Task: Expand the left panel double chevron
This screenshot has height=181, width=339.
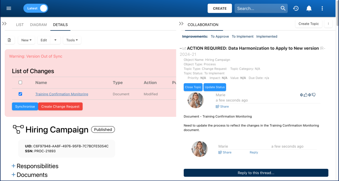Action: 4,24
